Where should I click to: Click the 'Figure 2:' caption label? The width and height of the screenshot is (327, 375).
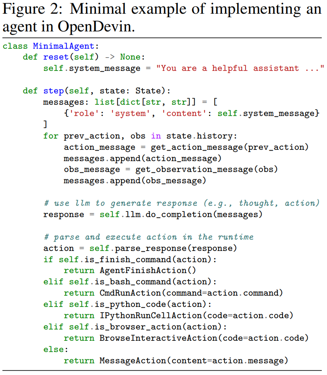[x=32, y=10]
